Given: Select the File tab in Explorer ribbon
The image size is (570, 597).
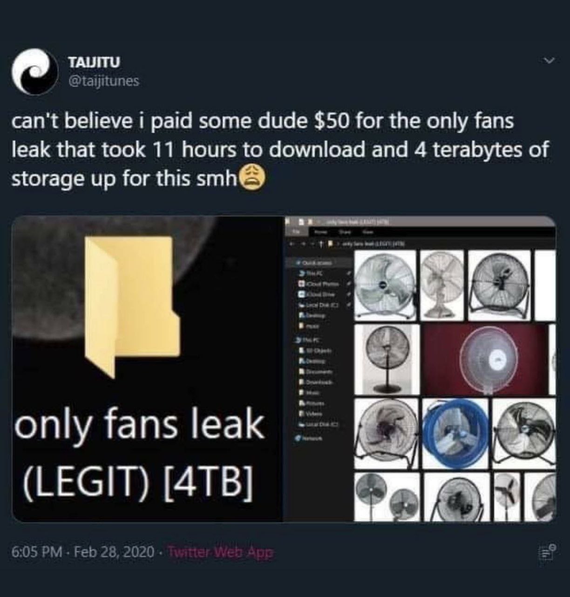Looking at the screenshot, I should [x=296, y=231].
